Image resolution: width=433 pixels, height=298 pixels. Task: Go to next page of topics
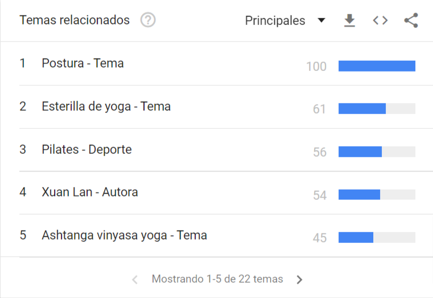pyautogui.click(x=299, y=279)
